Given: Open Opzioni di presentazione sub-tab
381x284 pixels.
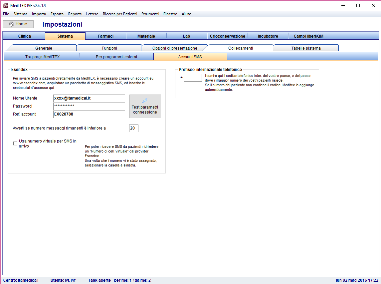Looking at the screenshot, I should point(175,48).
